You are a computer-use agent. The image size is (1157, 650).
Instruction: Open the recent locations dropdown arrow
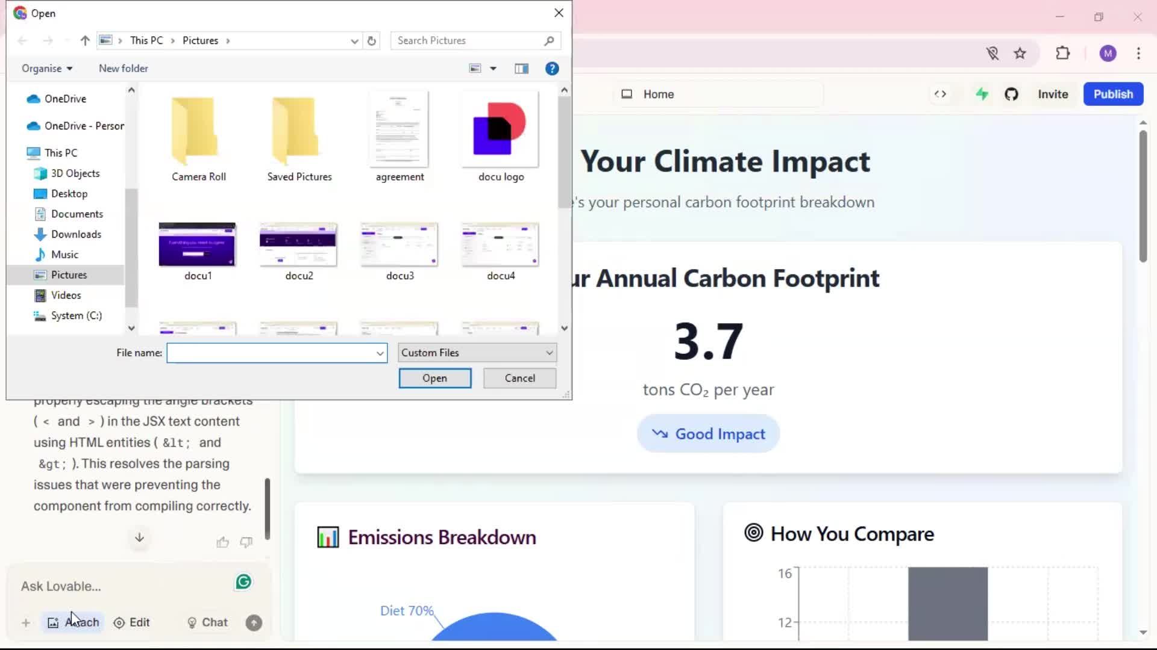point(67,40)
